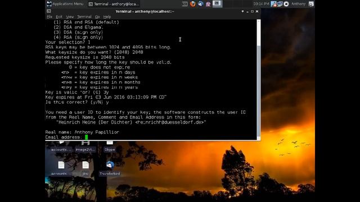Click the highlighted terminal launcher in panel
The height and width of the screenshot is (202, 360).
click(x=217, y=4)
